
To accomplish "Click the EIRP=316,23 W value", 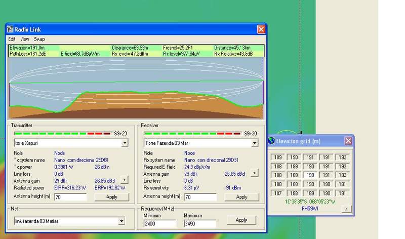I will coord(70,188).
